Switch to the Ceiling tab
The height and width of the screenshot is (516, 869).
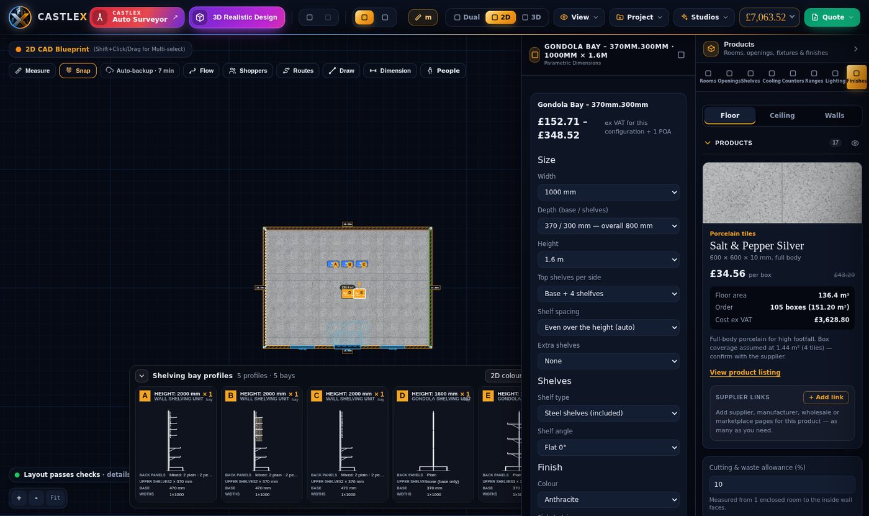click(x=782, y=115)
